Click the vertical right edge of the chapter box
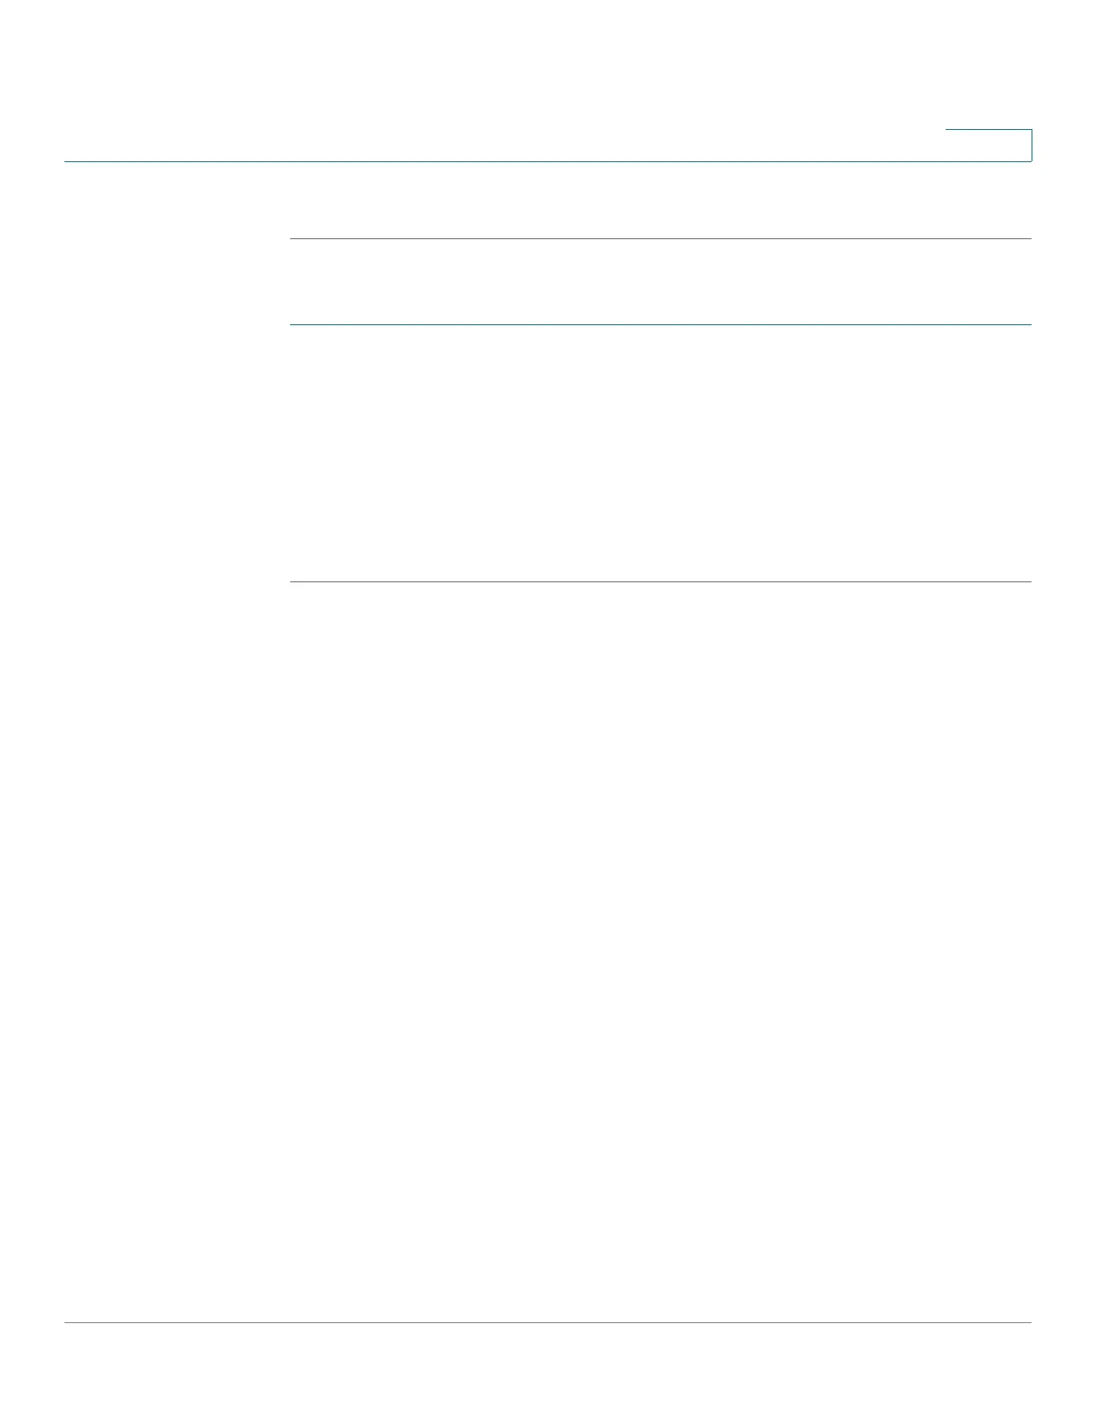The image size is (1096, 1419). click(x=1032, y=145)
